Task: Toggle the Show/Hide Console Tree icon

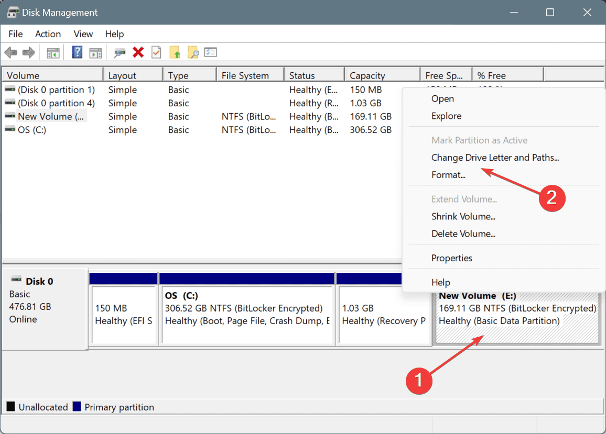Action: pos(53,52)
